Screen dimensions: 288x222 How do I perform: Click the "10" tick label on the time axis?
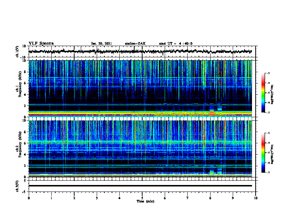tap(256, 198)
